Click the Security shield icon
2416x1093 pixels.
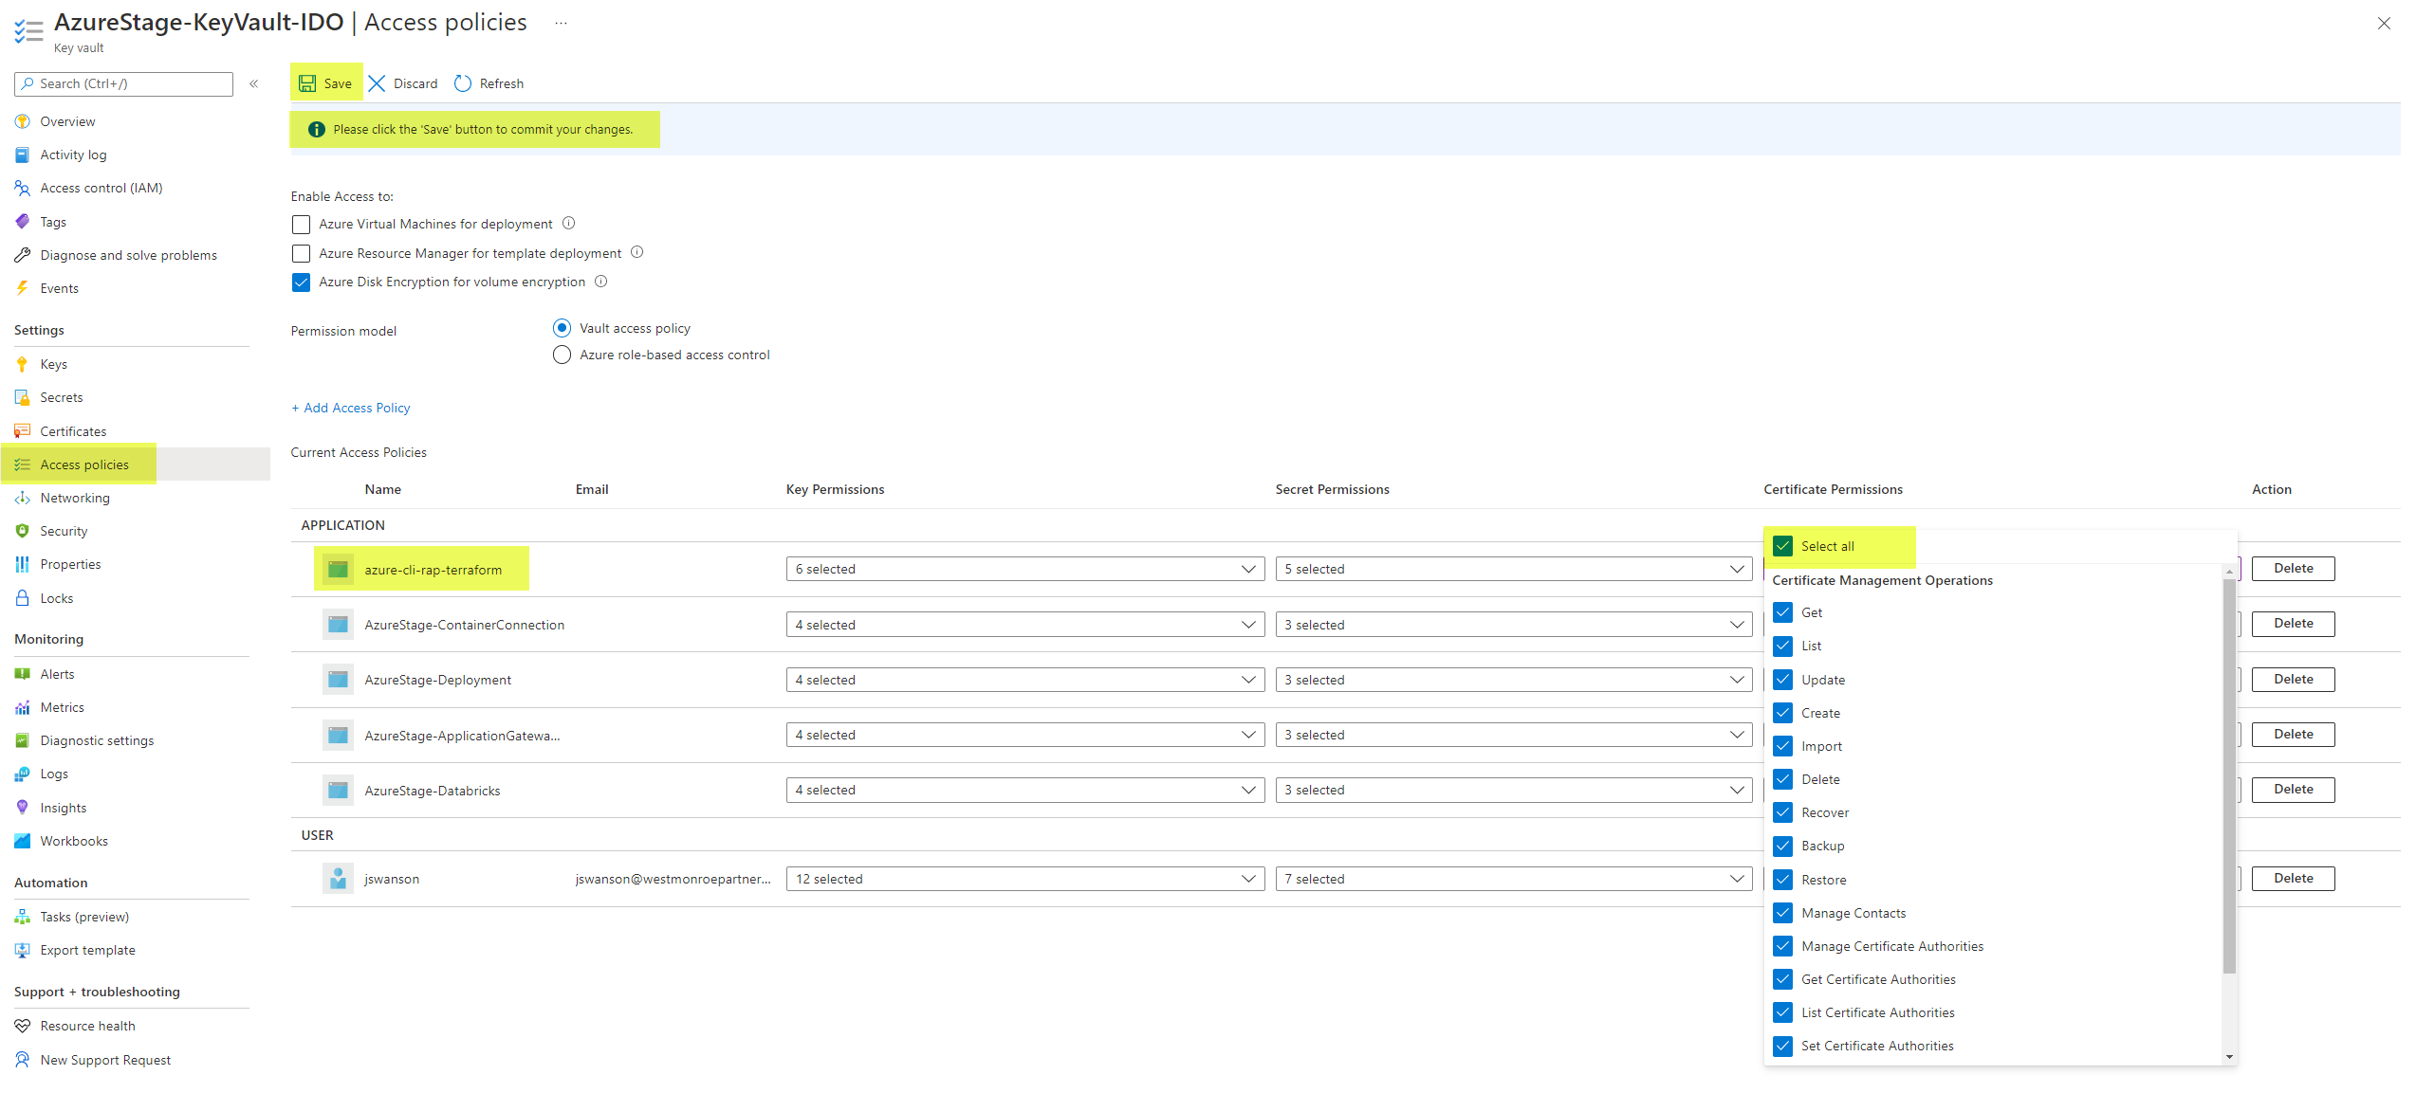tap(23, 531)
